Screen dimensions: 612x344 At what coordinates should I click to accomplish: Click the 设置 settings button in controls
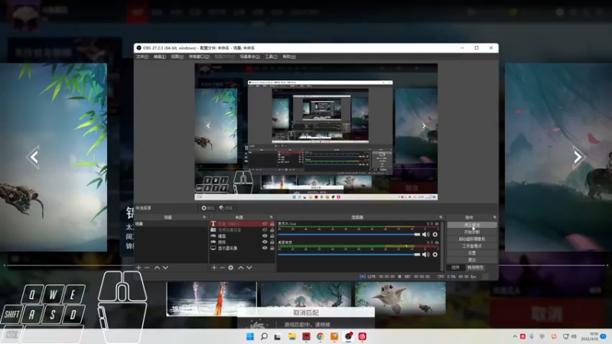point(472,253)
